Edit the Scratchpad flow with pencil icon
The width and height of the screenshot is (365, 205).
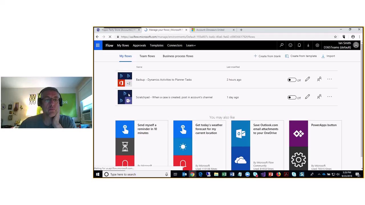(307, 97)
